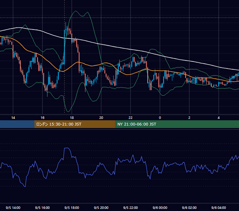
Task: Click the 4 hour label on price chart axis
Action: (x=219, y=118)
